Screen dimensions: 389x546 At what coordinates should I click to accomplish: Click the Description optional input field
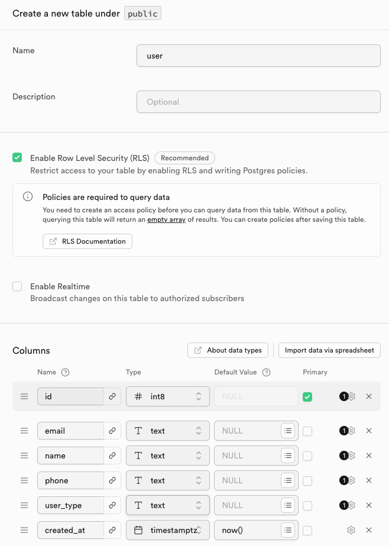[x=258, y=102]
